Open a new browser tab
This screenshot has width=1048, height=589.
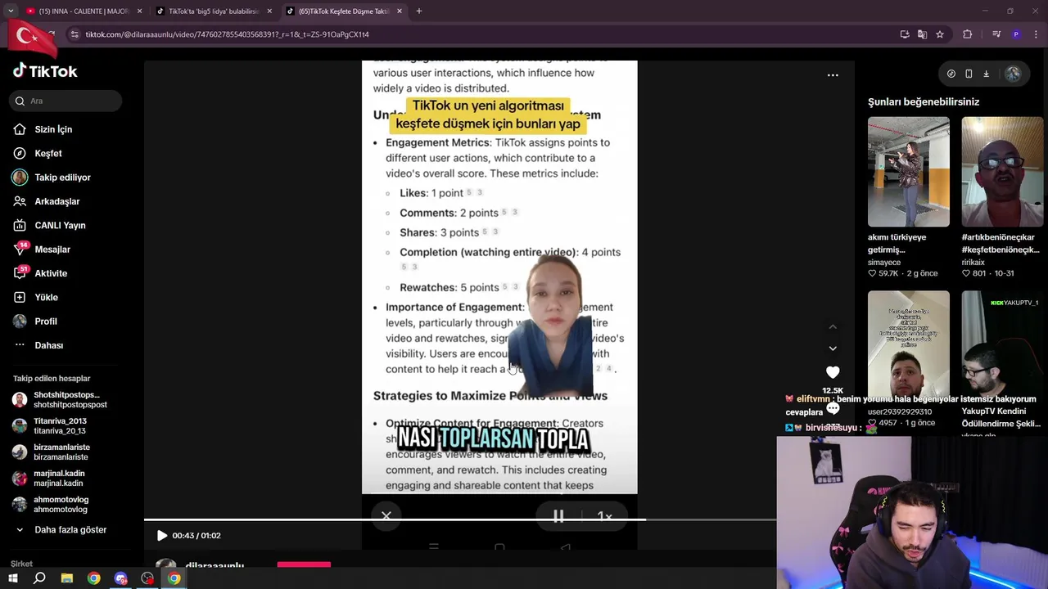[x=419, y=11]
